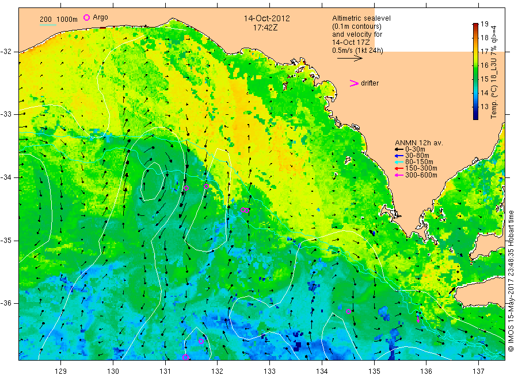Click the IMOS copyright timestamp text
The height and width of the screenshot is (379, 518).
pyautogui.click(x=511, y=281)
